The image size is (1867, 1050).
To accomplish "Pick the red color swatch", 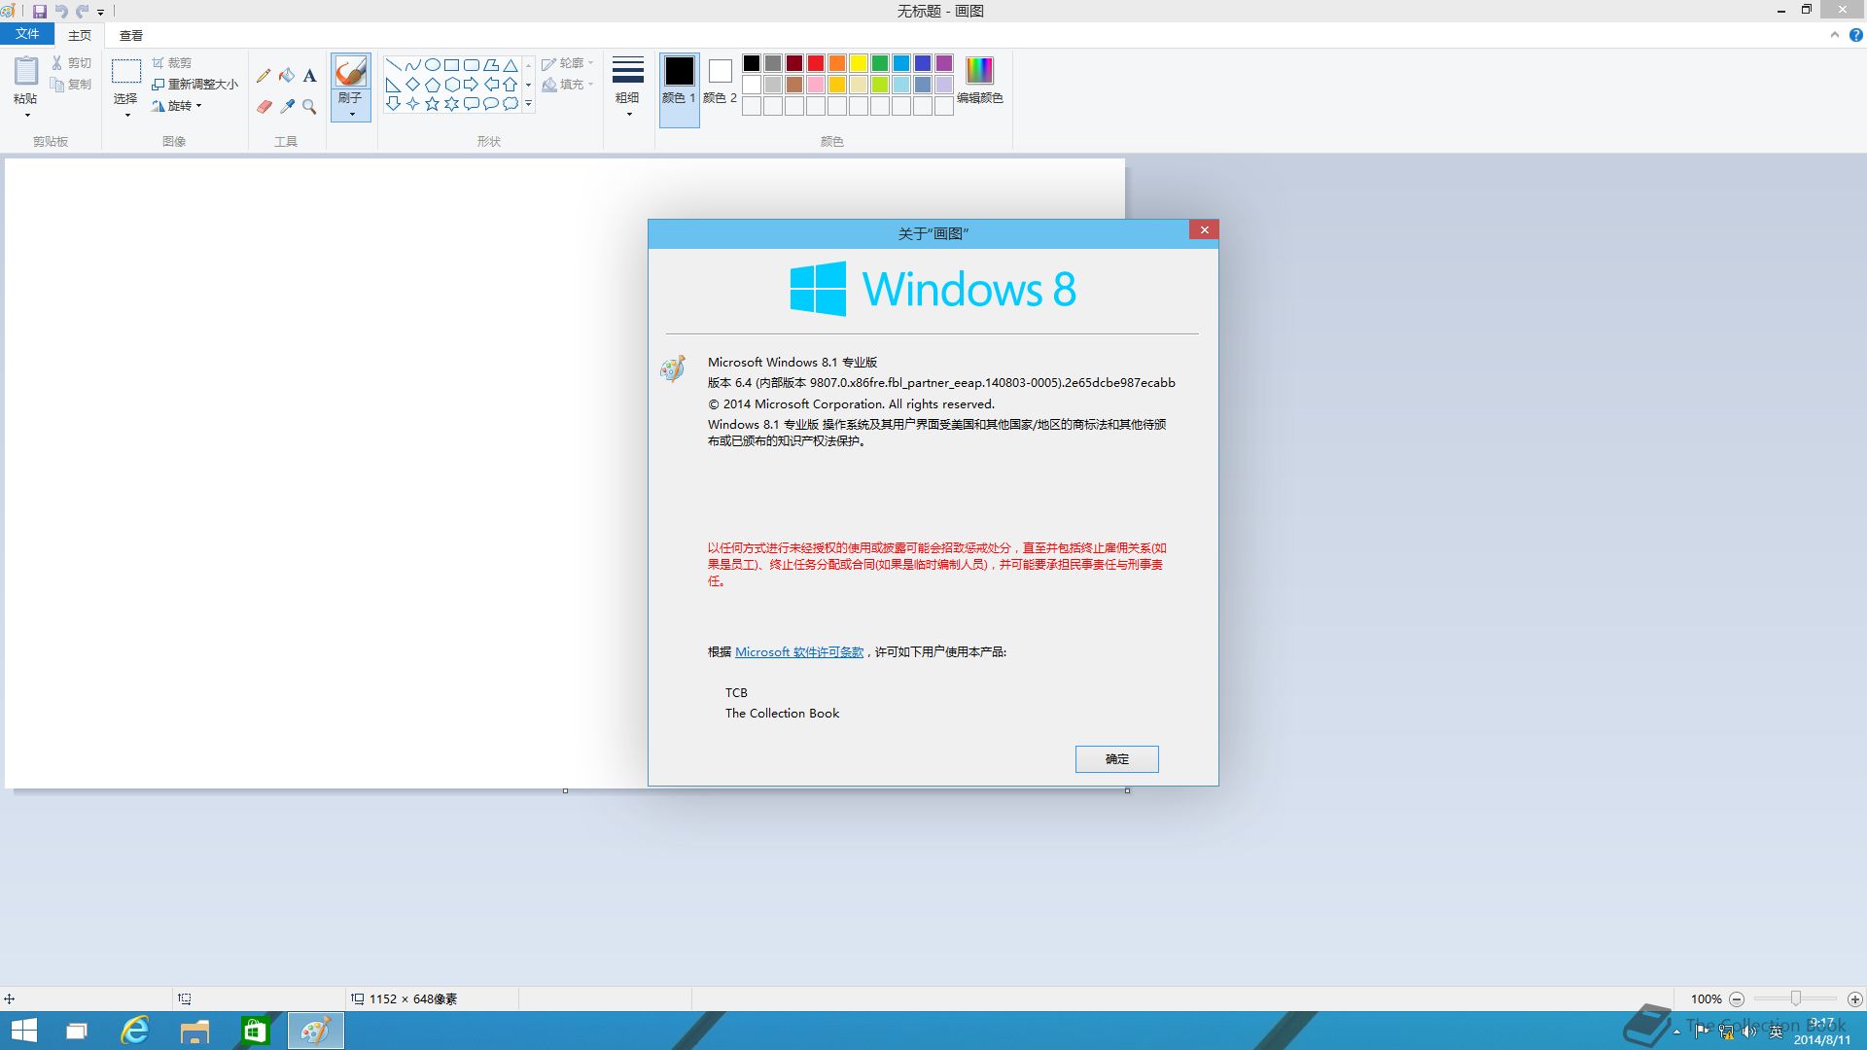I will (816, 63).
